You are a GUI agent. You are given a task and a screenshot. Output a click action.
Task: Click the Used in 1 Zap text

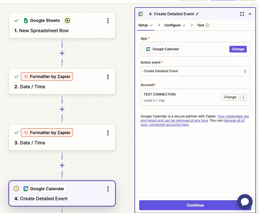(x=154, y=101)
